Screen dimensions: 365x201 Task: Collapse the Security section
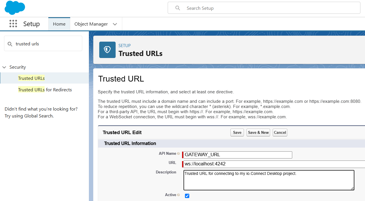pos(4,67)
